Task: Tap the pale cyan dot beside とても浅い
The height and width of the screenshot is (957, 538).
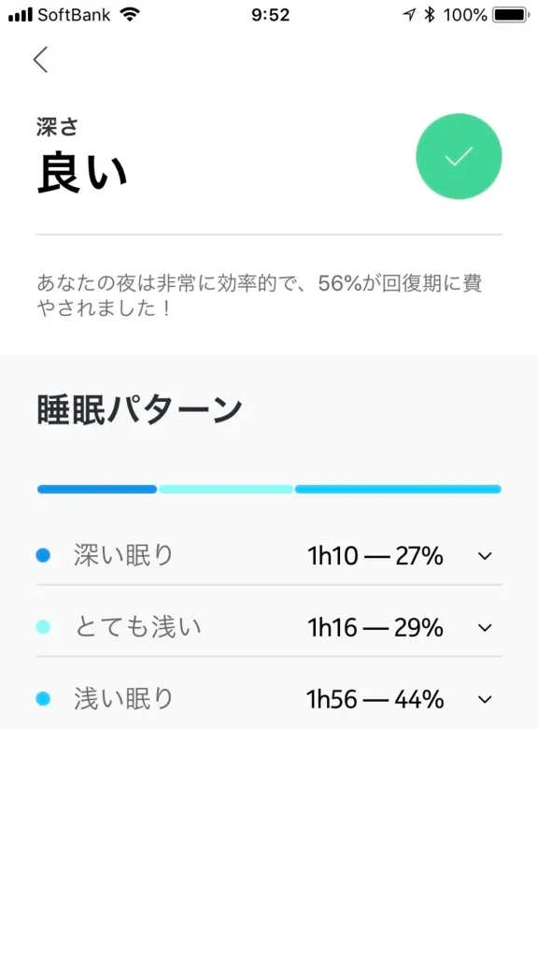Action: [x=43, y=627]
